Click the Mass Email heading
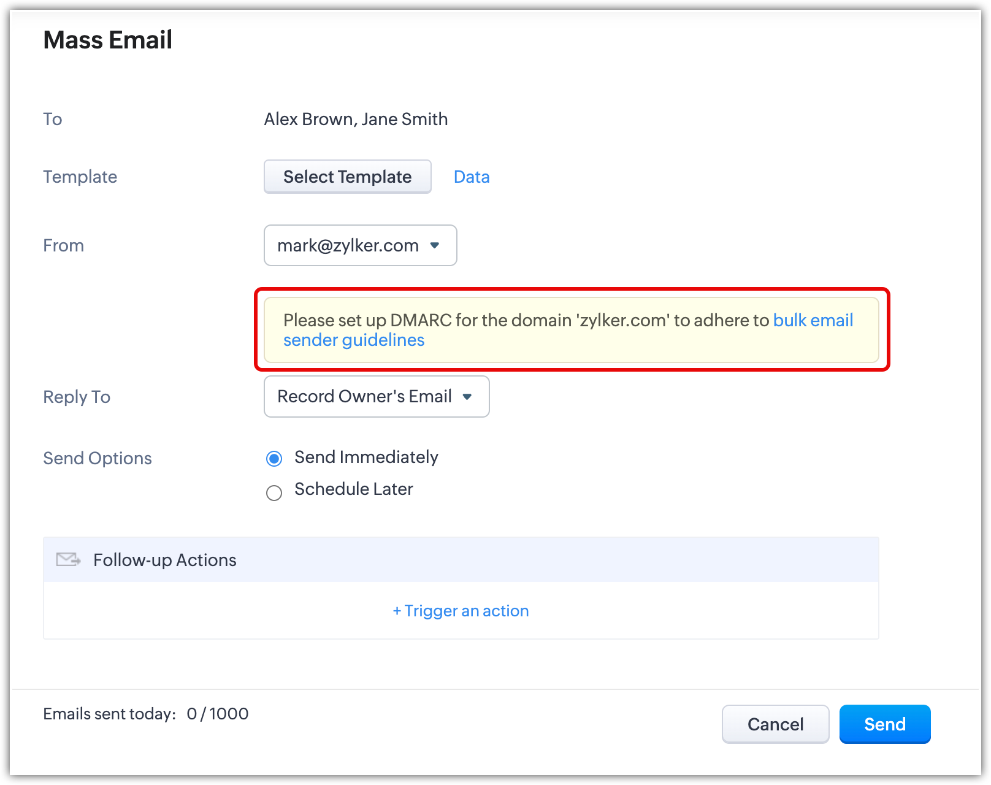This screenshot has height=785, width=991. click(108, 40)
